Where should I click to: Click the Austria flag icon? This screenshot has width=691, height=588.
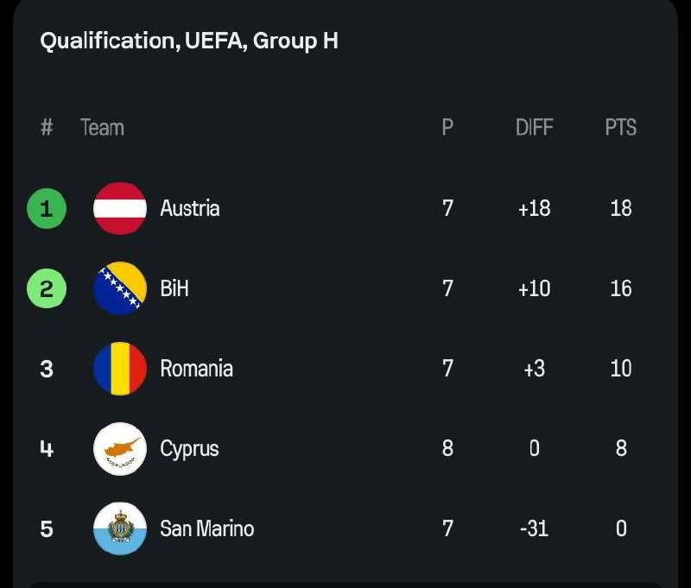(120, 208)
